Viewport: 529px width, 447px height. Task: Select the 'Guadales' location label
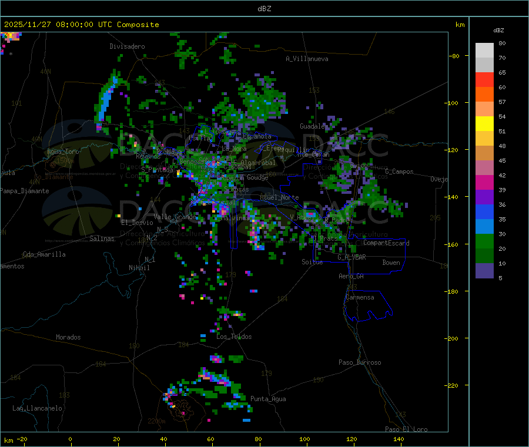point(313,126)
